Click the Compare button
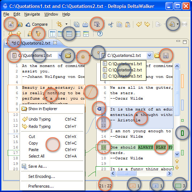This screenshot has height=192, width=192. click(37, 24)
